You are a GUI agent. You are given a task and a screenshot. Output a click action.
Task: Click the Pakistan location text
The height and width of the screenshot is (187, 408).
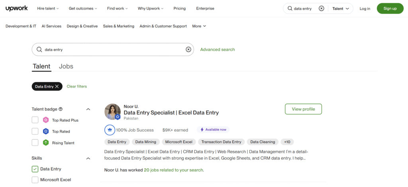point(131,119)
